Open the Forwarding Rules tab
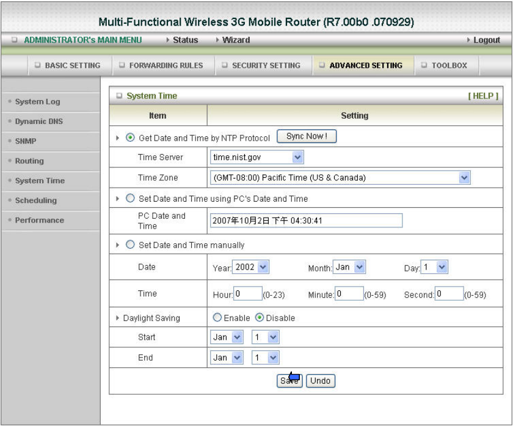Screen dimensions: 513x426 [161, 65]
